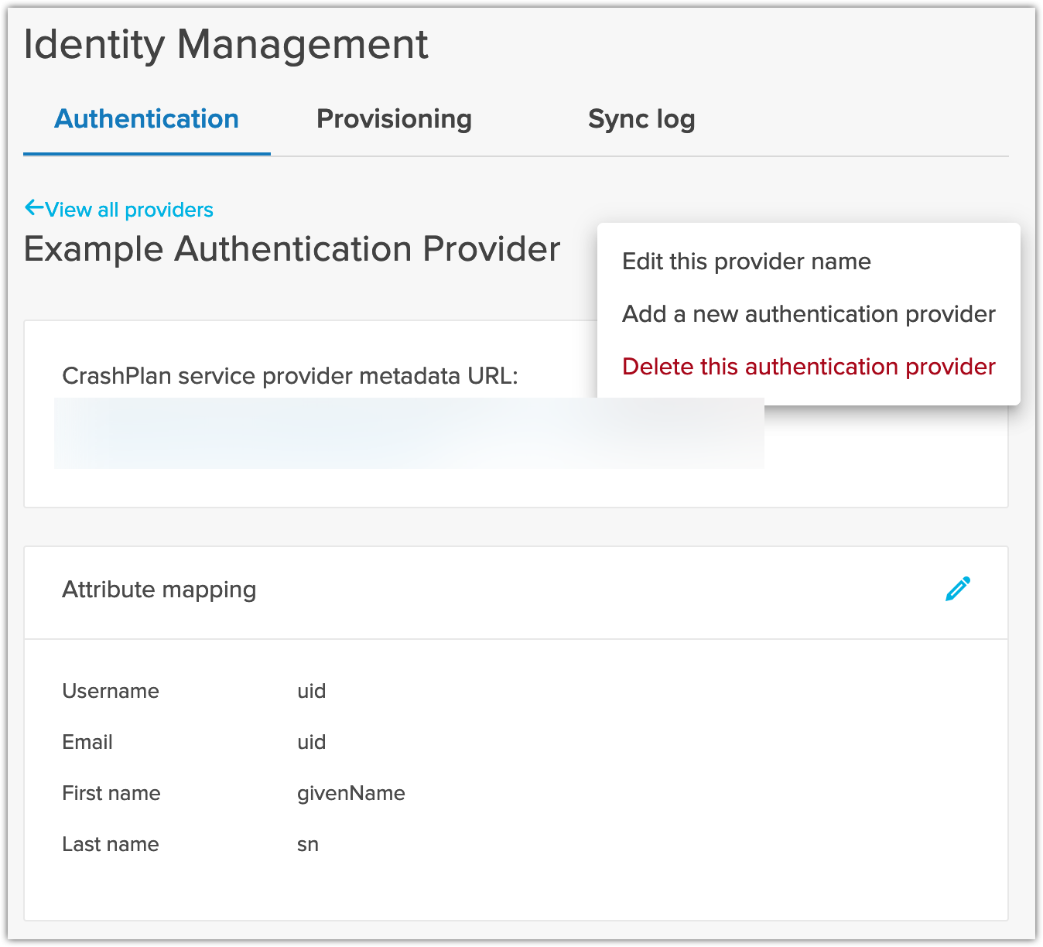This screenshot has height=947, width=1043.
Task: Choose Edit this provider name
Action: (746, 262)
